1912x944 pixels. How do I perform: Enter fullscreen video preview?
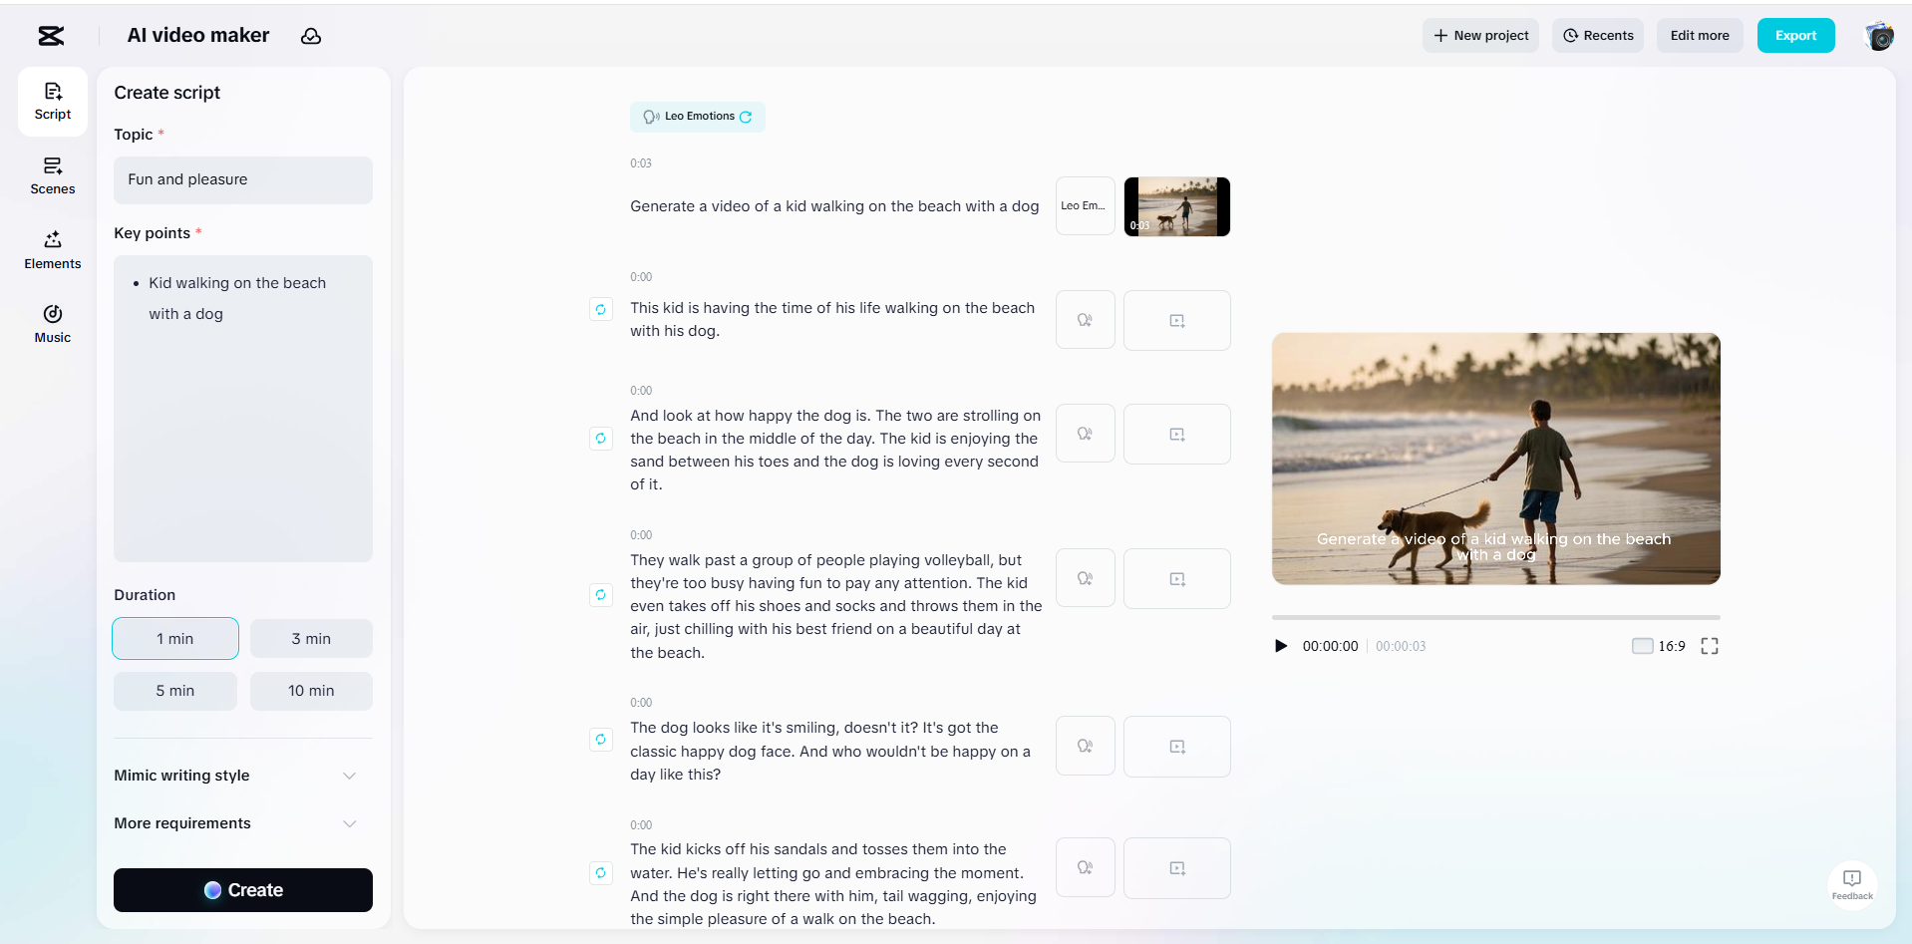click(1710, 646)
